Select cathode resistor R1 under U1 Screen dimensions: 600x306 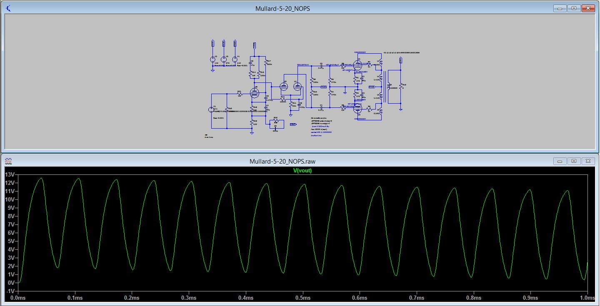point(355,80)
